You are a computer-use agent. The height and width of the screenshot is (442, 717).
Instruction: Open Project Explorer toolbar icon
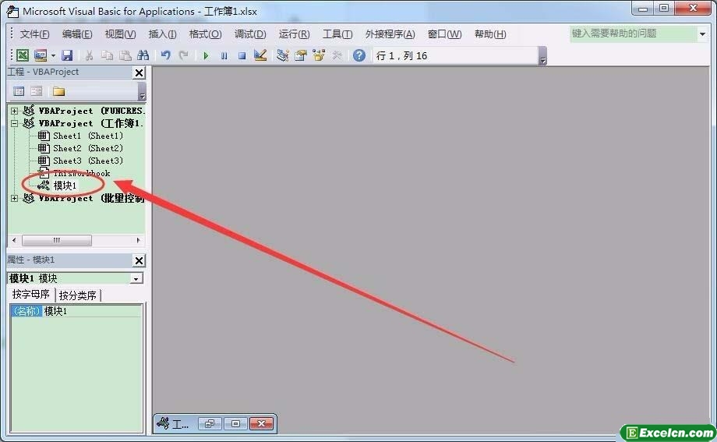click(283, 55)
